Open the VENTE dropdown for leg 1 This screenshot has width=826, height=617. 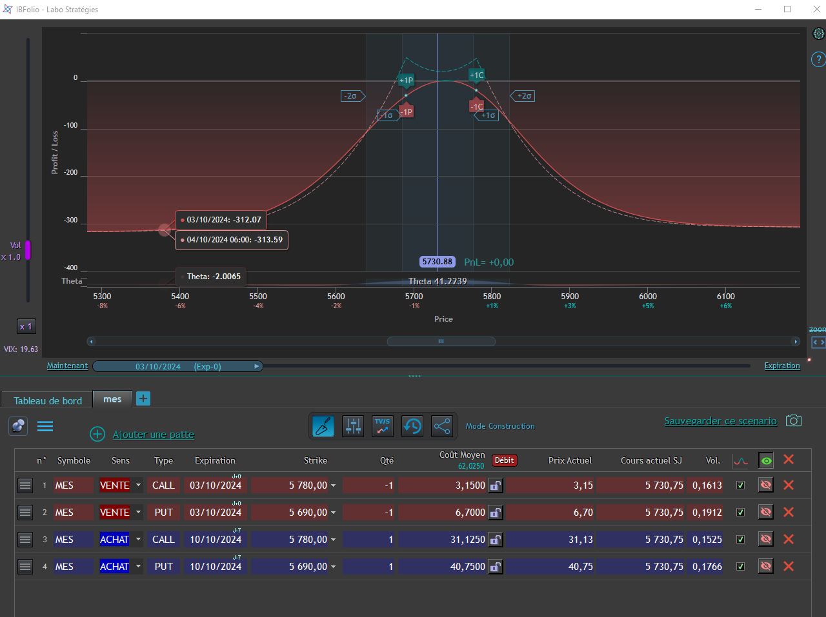[138, 485]
